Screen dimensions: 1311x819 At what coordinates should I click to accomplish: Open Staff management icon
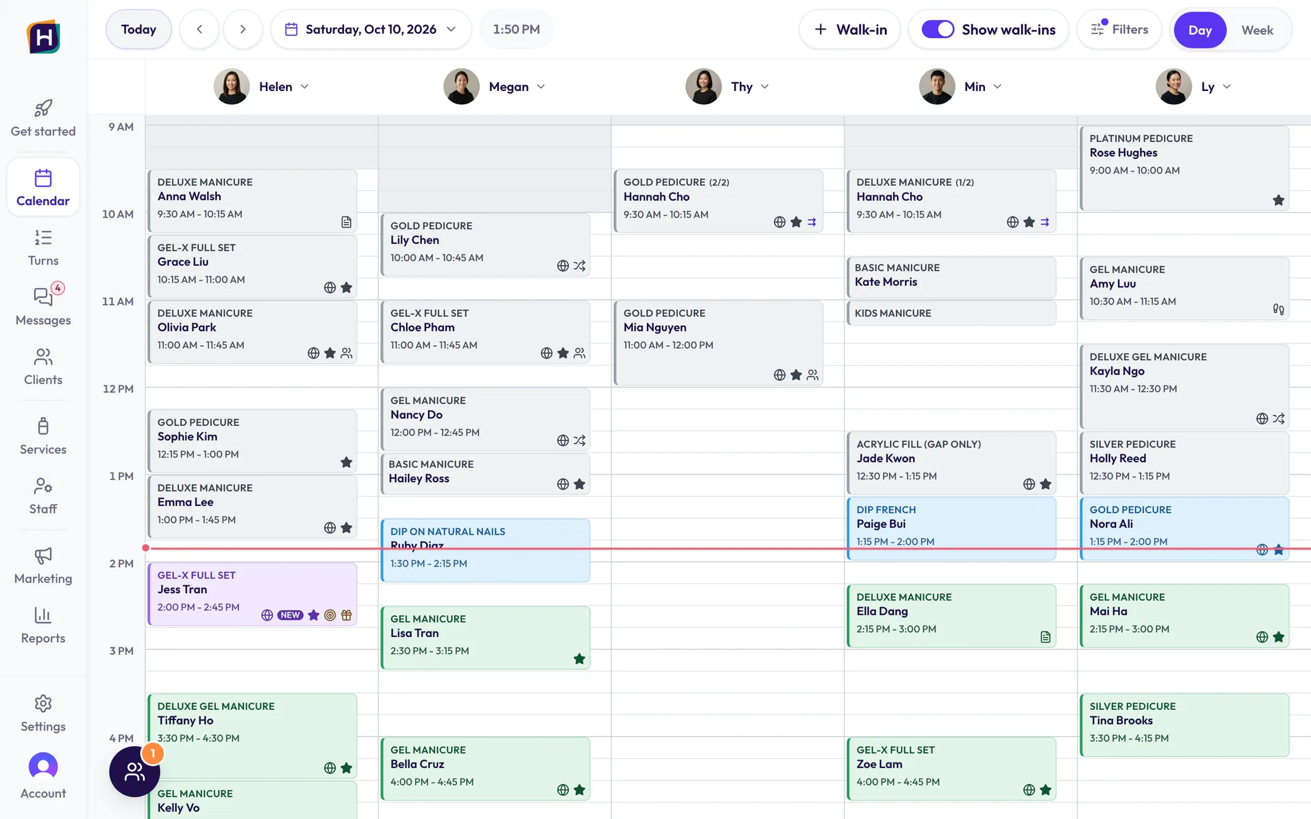click(x=43, y=486)
